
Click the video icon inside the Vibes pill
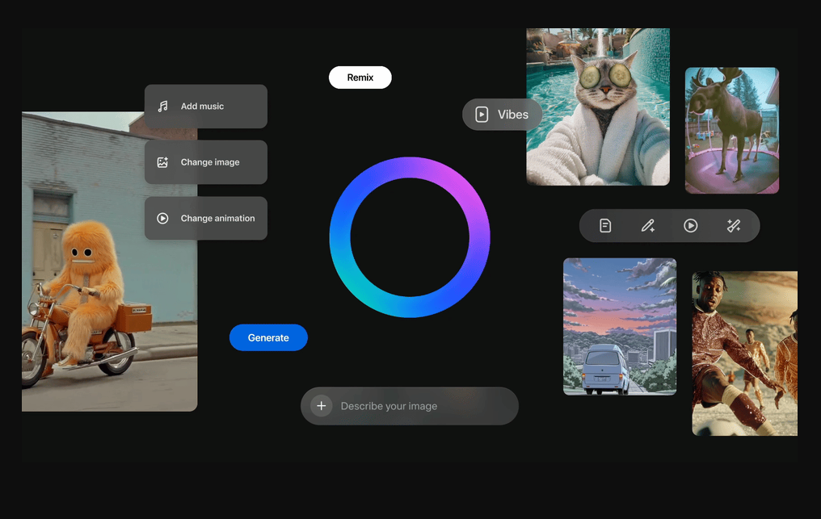(482, 115)
